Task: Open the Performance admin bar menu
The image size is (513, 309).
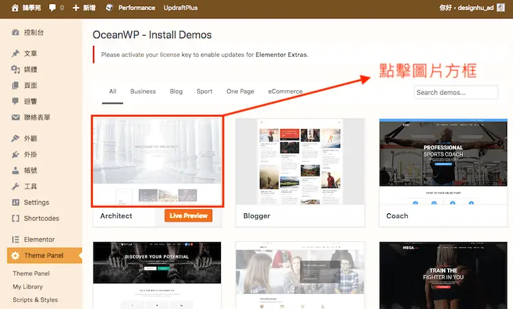Action: click(137, 8)
